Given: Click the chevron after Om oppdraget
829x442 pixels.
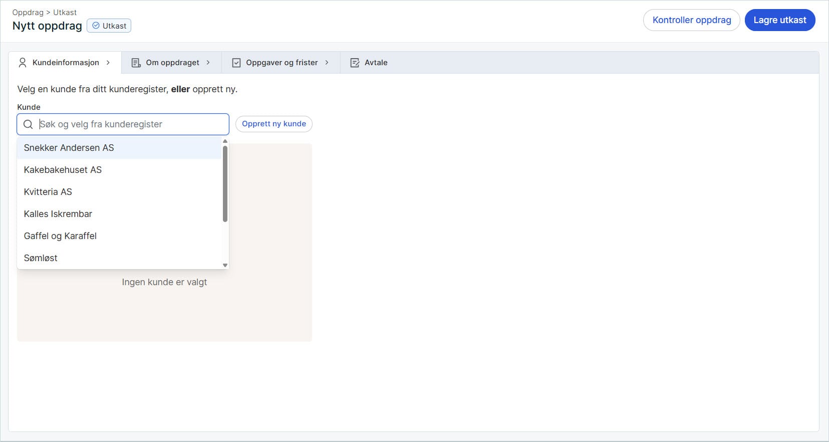Looking at the screenshot, I should (x=208, y=63).
